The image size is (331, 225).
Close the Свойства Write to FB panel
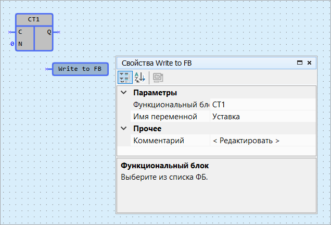click(x=309, y=63)
